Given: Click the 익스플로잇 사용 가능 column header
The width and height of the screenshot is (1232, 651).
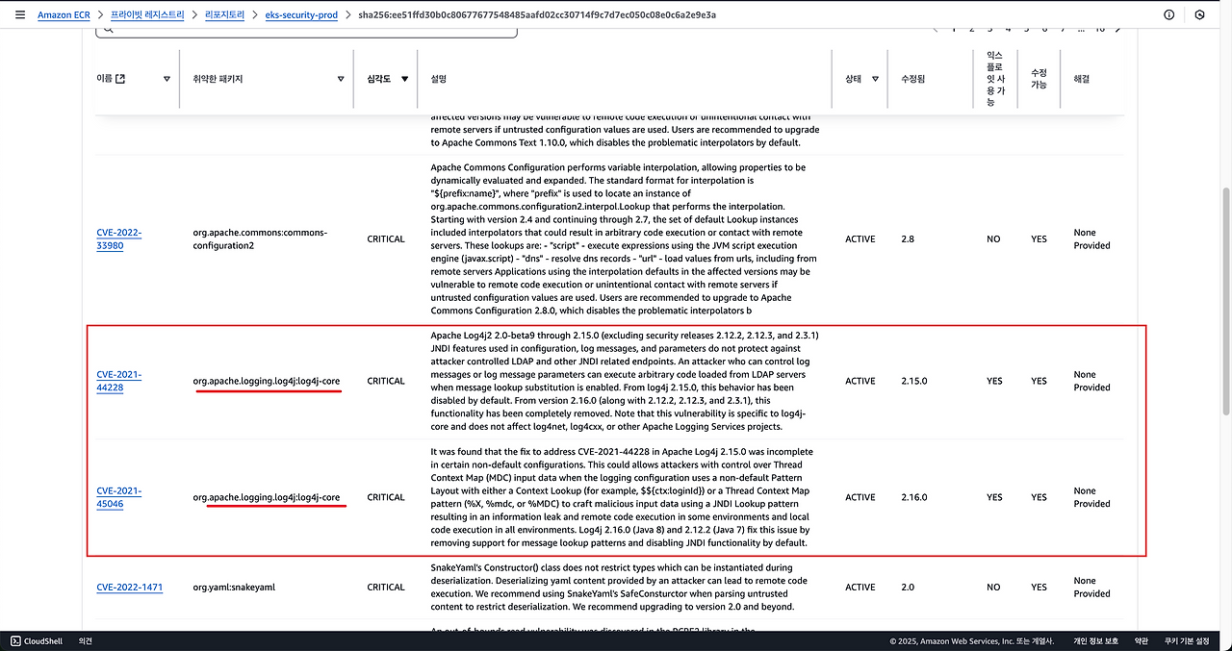Looking at the screenshot, I should (x=993, y=79).
